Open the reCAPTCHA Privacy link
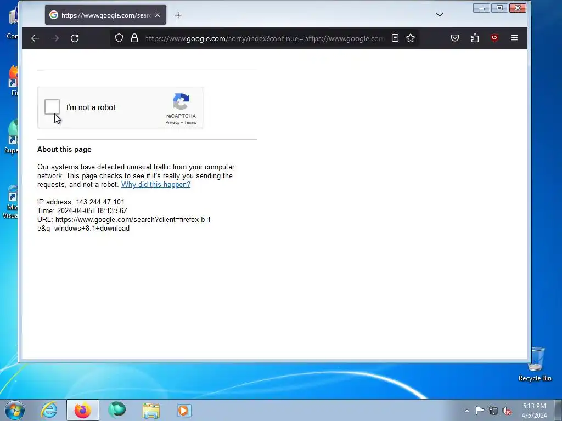This screenshot has width=562, height=421. (172, 122)
